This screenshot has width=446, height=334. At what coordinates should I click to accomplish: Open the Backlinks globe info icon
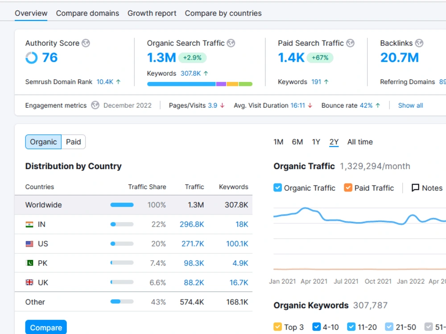(x=419, y=43)
